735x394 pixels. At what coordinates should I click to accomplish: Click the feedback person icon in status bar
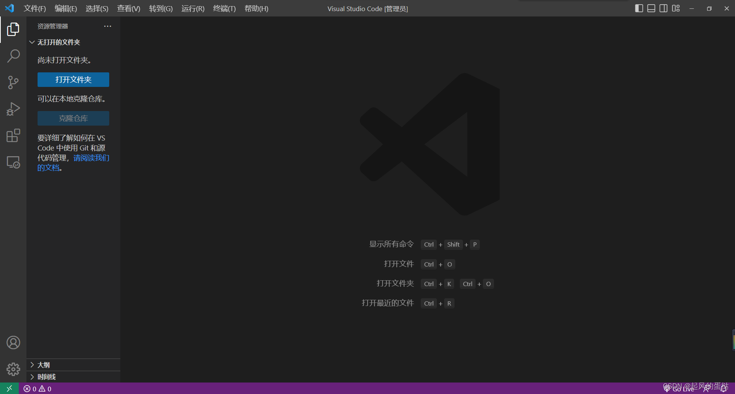point(706,389)
